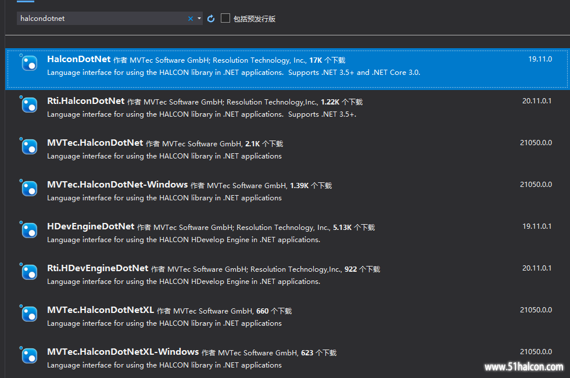Select the Rti.HDevEngineDotNet package icon

(28, 271)
